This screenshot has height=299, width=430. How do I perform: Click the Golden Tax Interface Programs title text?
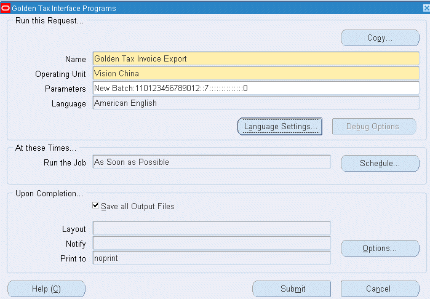pyautogui.click(x=64, y=9)
